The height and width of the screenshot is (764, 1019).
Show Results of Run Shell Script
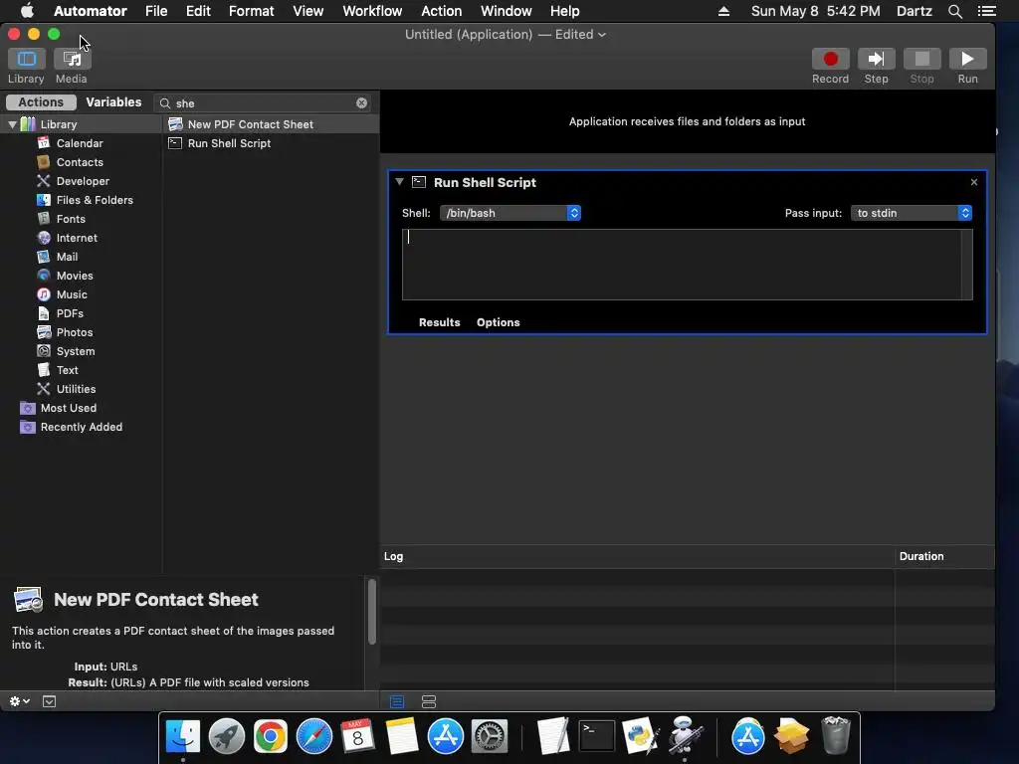pyautogui.click(x=439, y=322)
